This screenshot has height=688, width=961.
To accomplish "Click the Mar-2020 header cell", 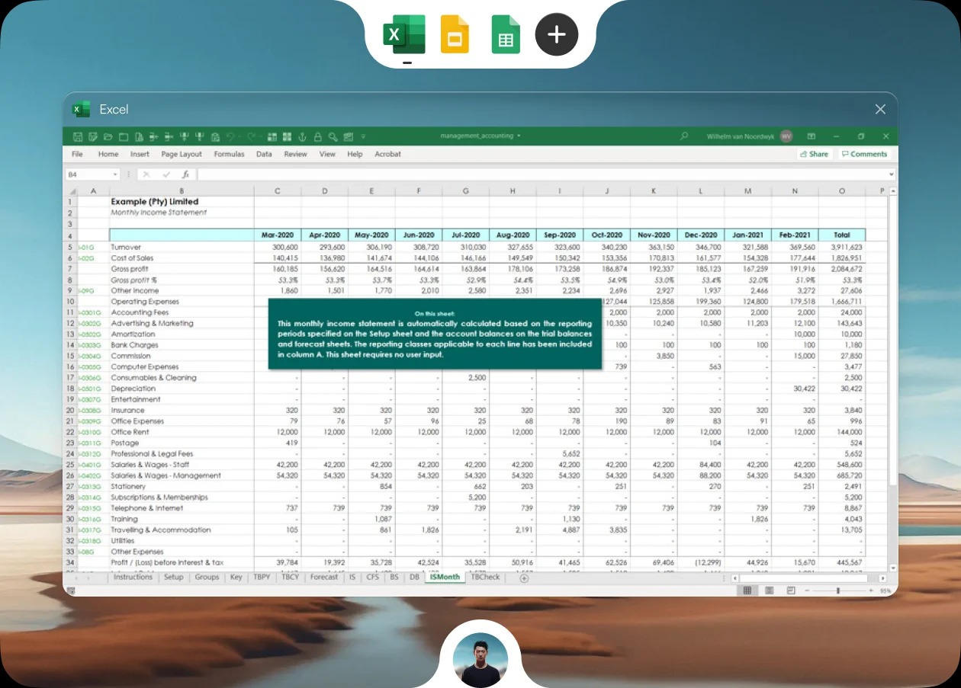I will [x=278, y=235].
